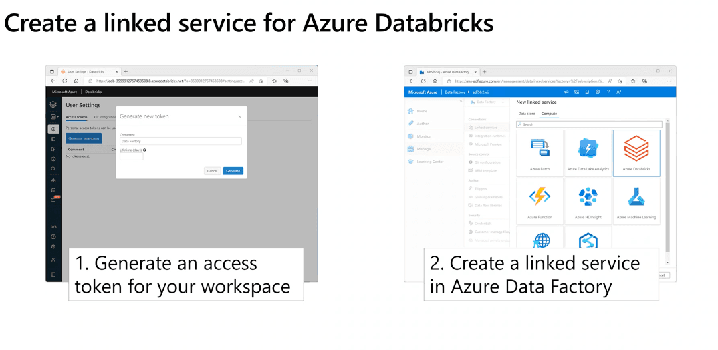Viewport: 718px width, 350px height.
Task: Choose the Azure Batch service tile
Action: (540, 152)
